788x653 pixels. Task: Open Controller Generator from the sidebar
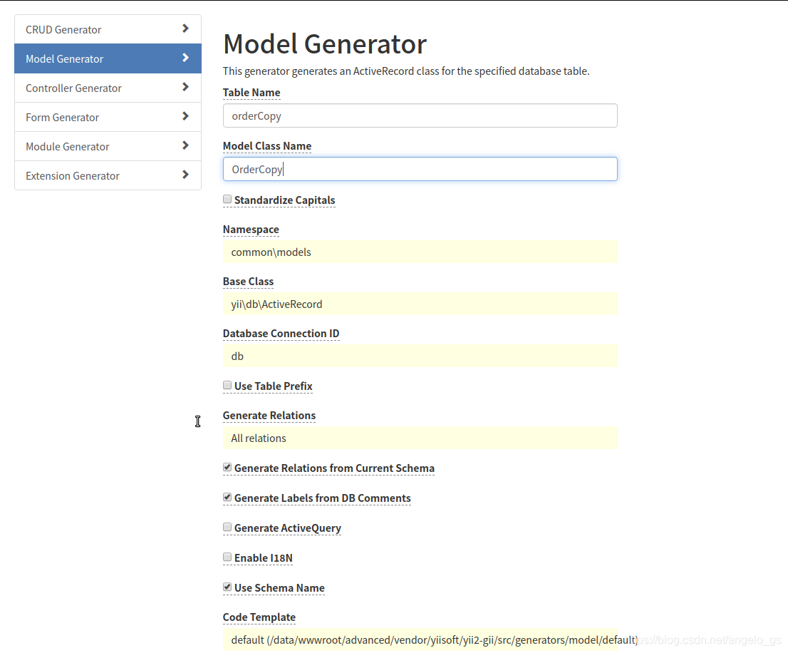coord(108,88)
